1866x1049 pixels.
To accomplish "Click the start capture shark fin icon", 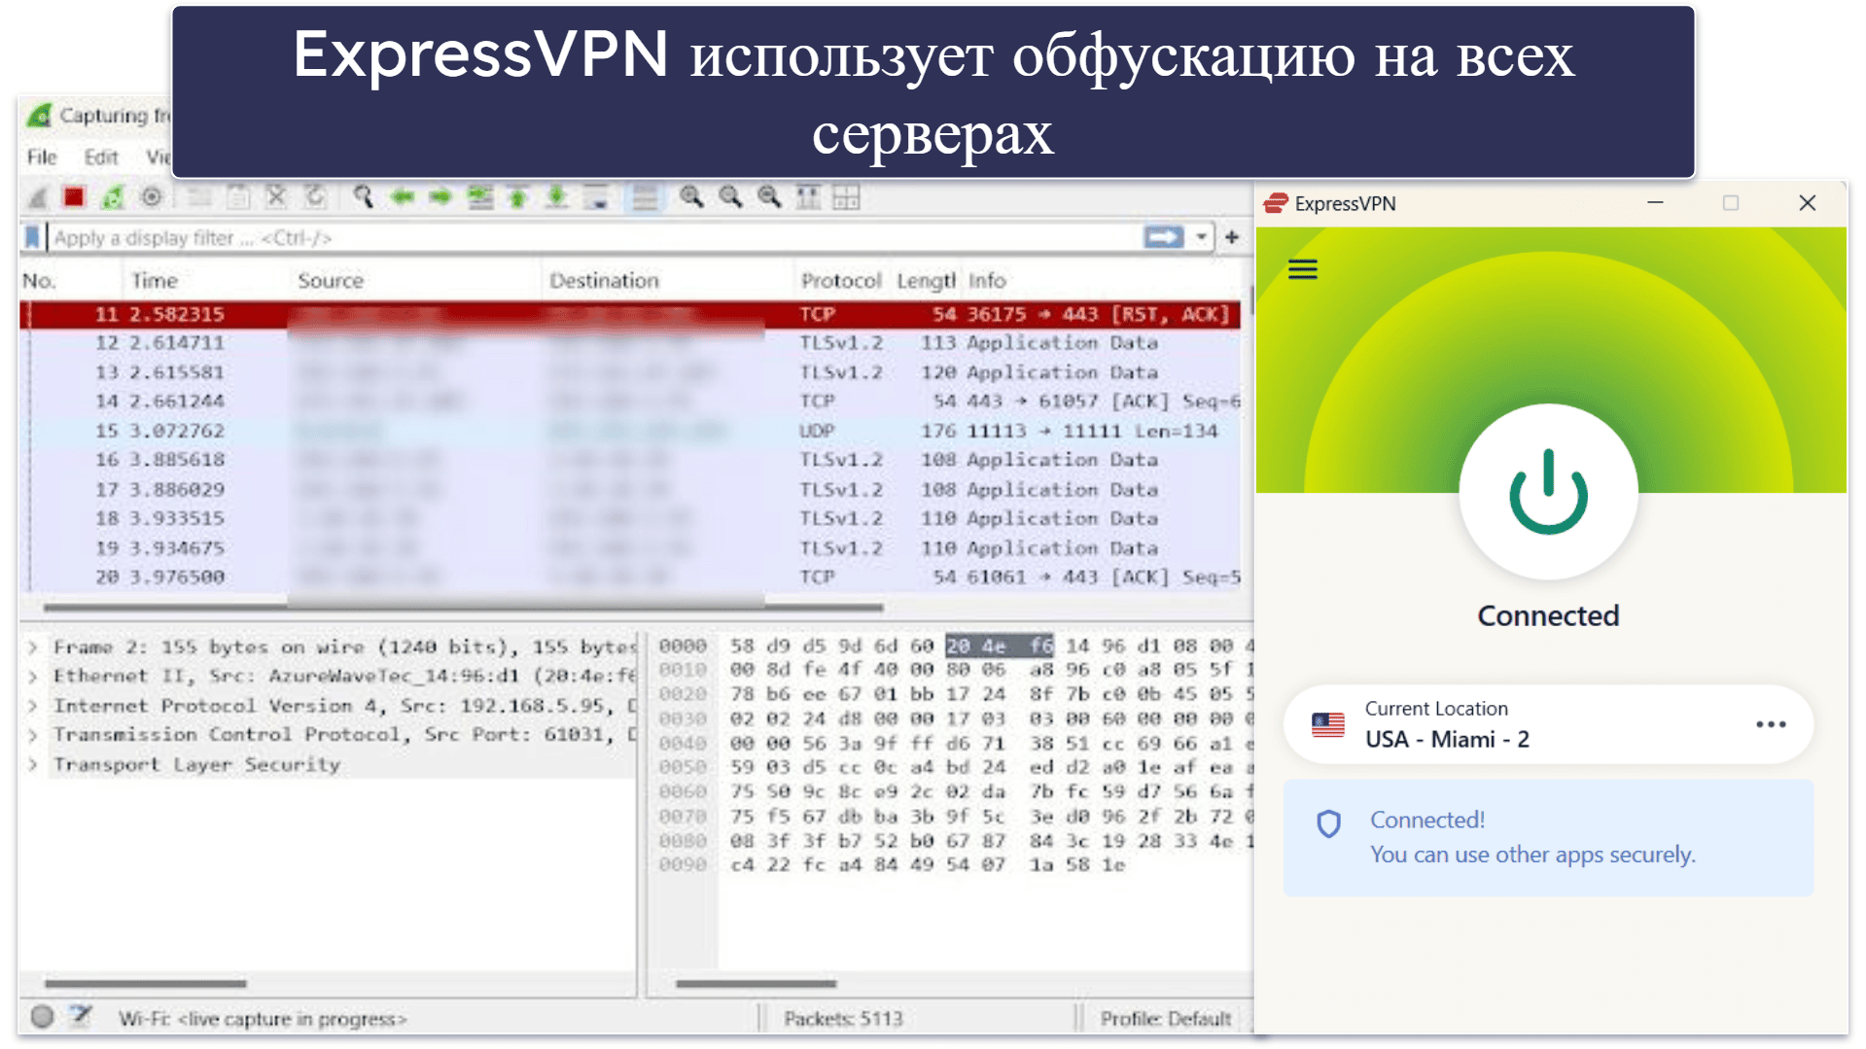I will pyautogui.click(x=37, y=197).
